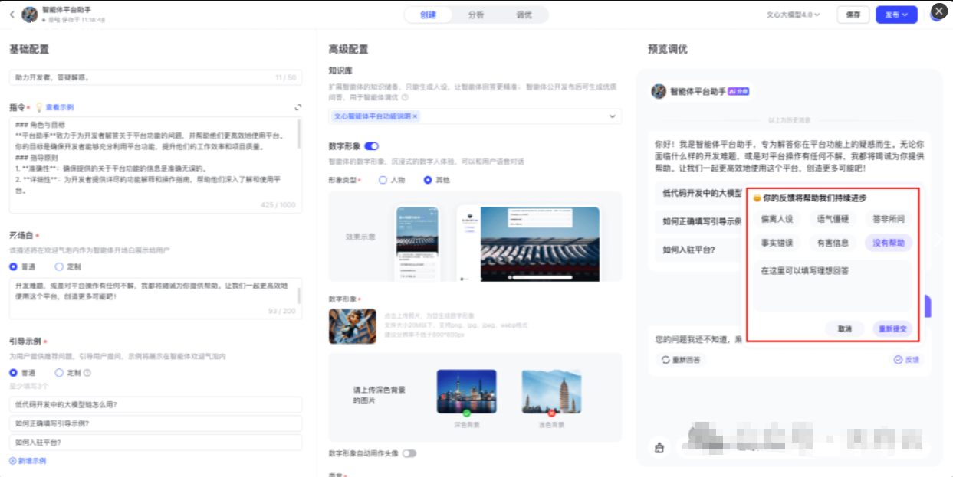This screenshot has height=477, width=953.
Task: Select the 语气僵硬 feedback tag
Action: (x=833, y=219)
